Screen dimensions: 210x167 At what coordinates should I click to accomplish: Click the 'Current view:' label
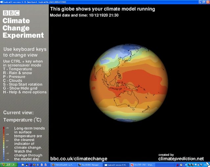point(18,112)
